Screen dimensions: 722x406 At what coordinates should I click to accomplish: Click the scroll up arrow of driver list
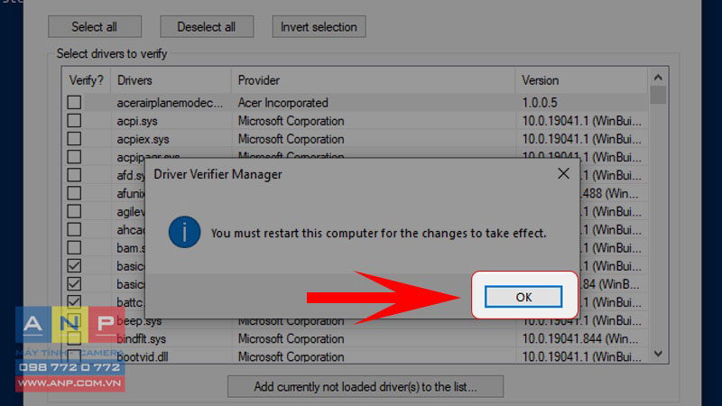pyautogui.click(x=658, y=78)
